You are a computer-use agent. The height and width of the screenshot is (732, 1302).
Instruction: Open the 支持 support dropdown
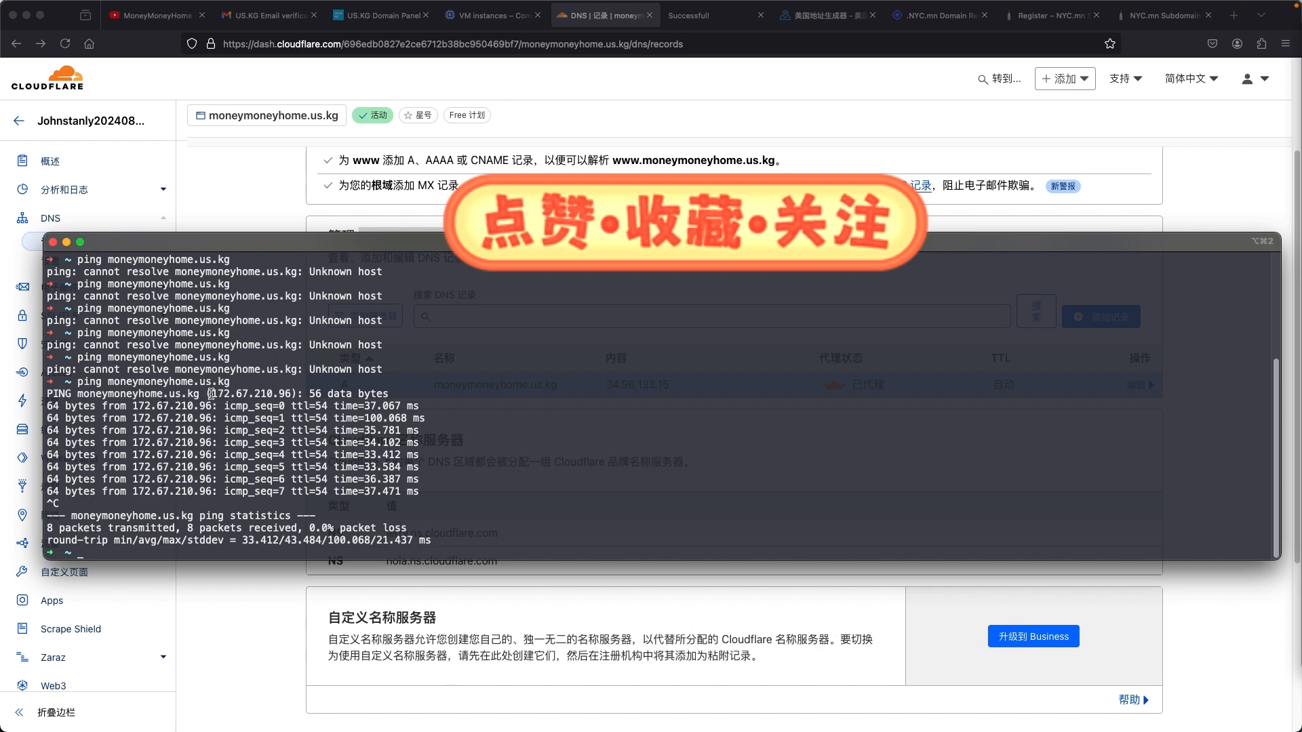tap(1126, 79)
